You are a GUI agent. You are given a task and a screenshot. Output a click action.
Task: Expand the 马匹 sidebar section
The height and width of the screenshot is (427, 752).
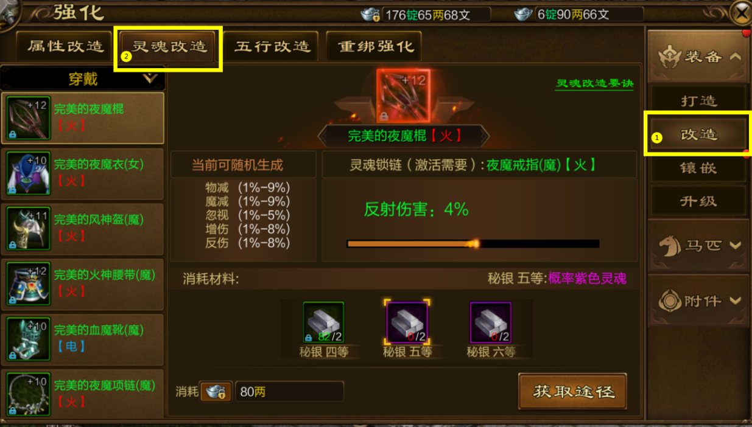point(697,245)
